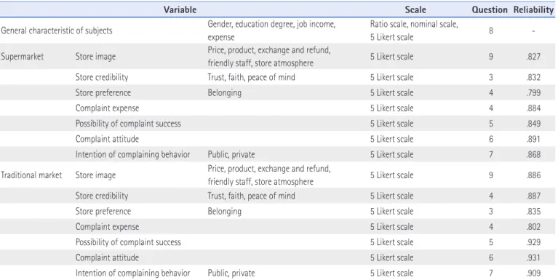Click 'Complaint attitude' in the .891 row

pyautogui.click(x=107, y=139)
